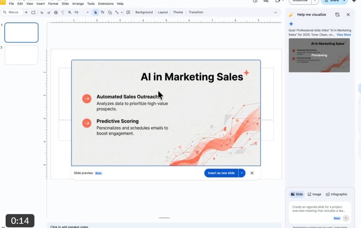361x228 pixels.
Task: Click the Redo arrow in the toolbar
Action: click(49, 12)
